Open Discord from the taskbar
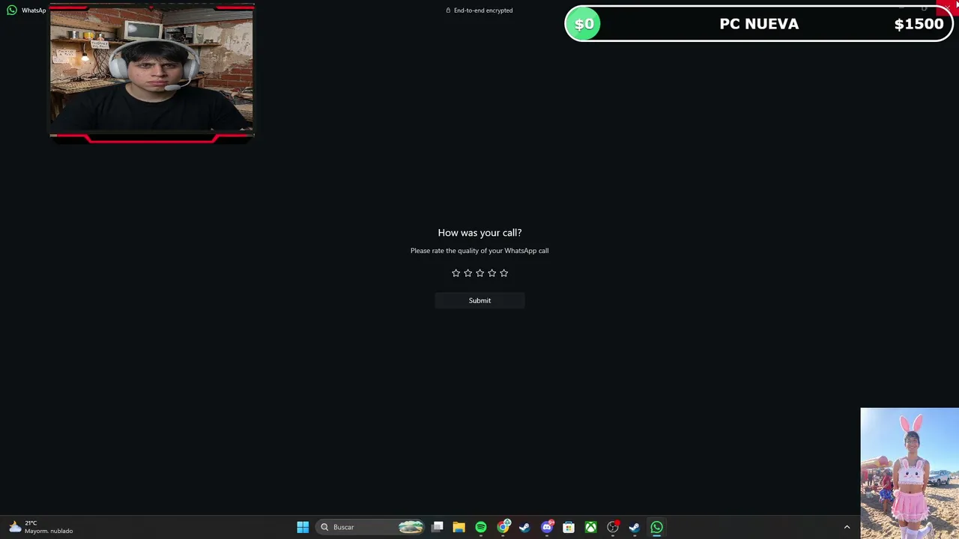This screenshot has width=959, height=539. [x=547, y=527]
